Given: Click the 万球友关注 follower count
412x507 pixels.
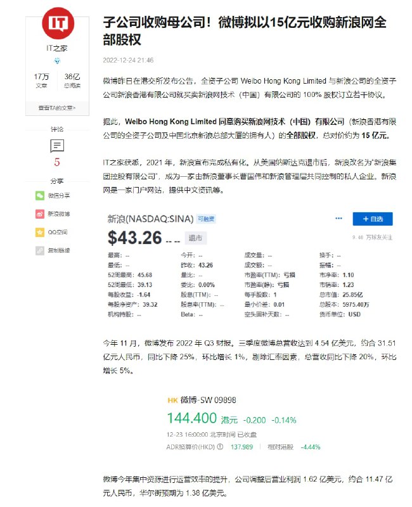Looking at the screenshot, I should pyautogui.click(x=372, y=237).
